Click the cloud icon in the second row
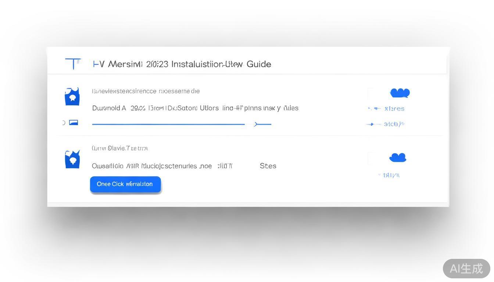This screenshot has height=282, width=494. pos(398,158)
